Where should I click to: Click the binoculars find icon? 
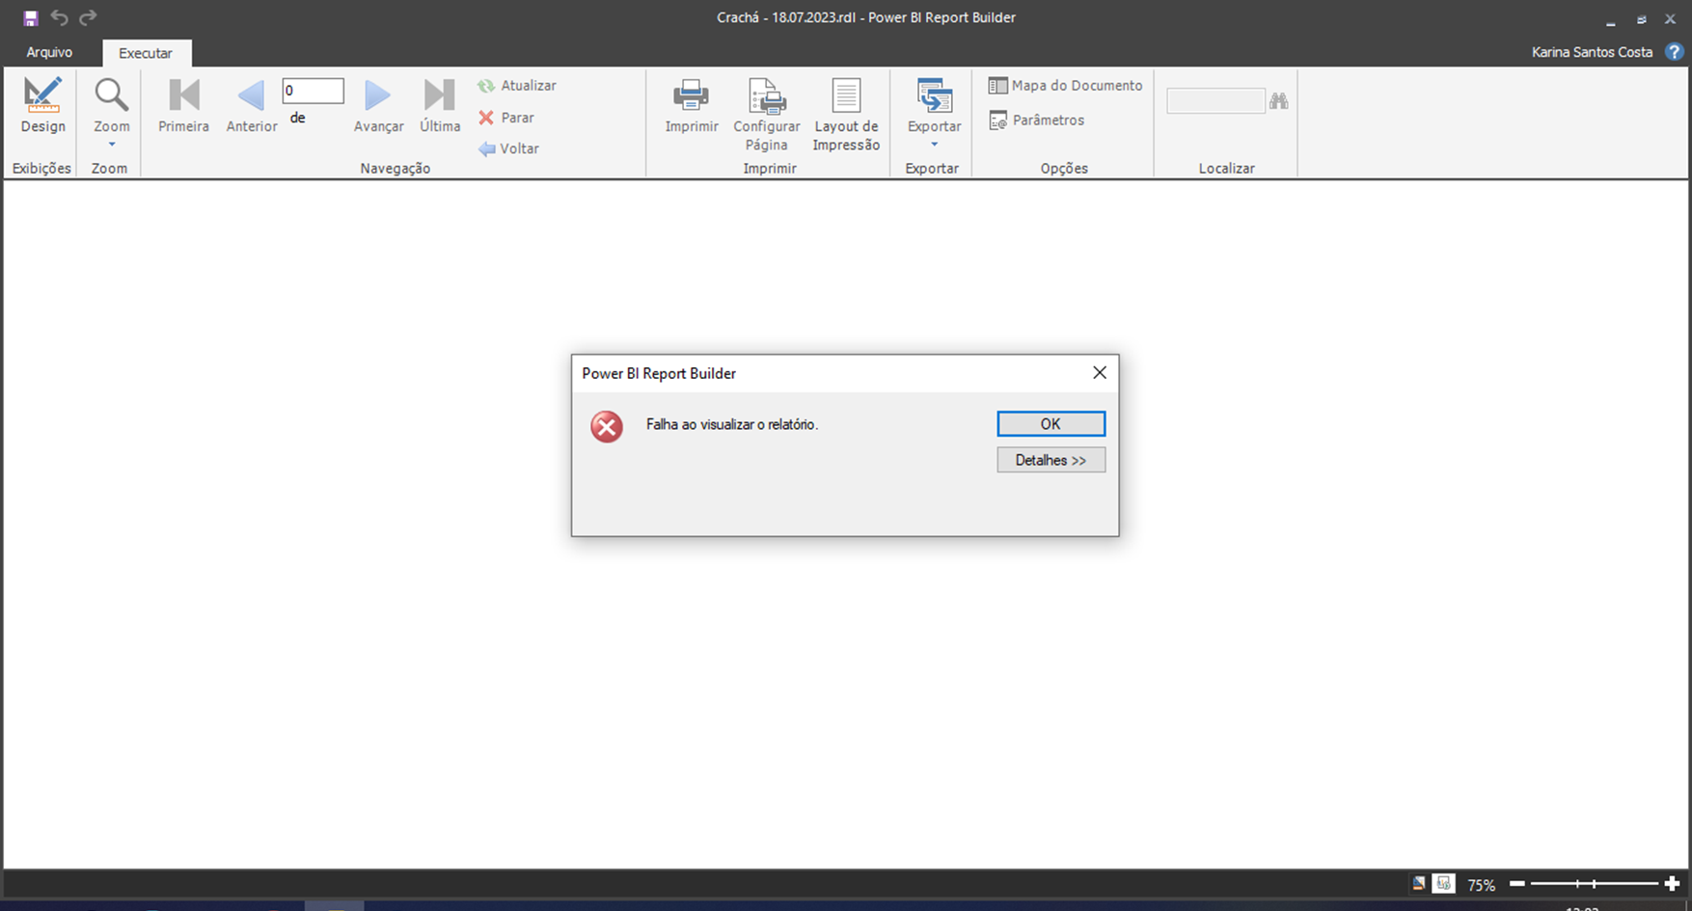[1279, 100]
